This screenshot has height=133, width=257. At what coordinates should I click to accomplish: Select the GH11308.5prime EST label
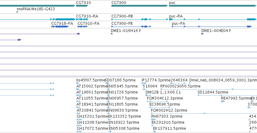tap(92, 122)
